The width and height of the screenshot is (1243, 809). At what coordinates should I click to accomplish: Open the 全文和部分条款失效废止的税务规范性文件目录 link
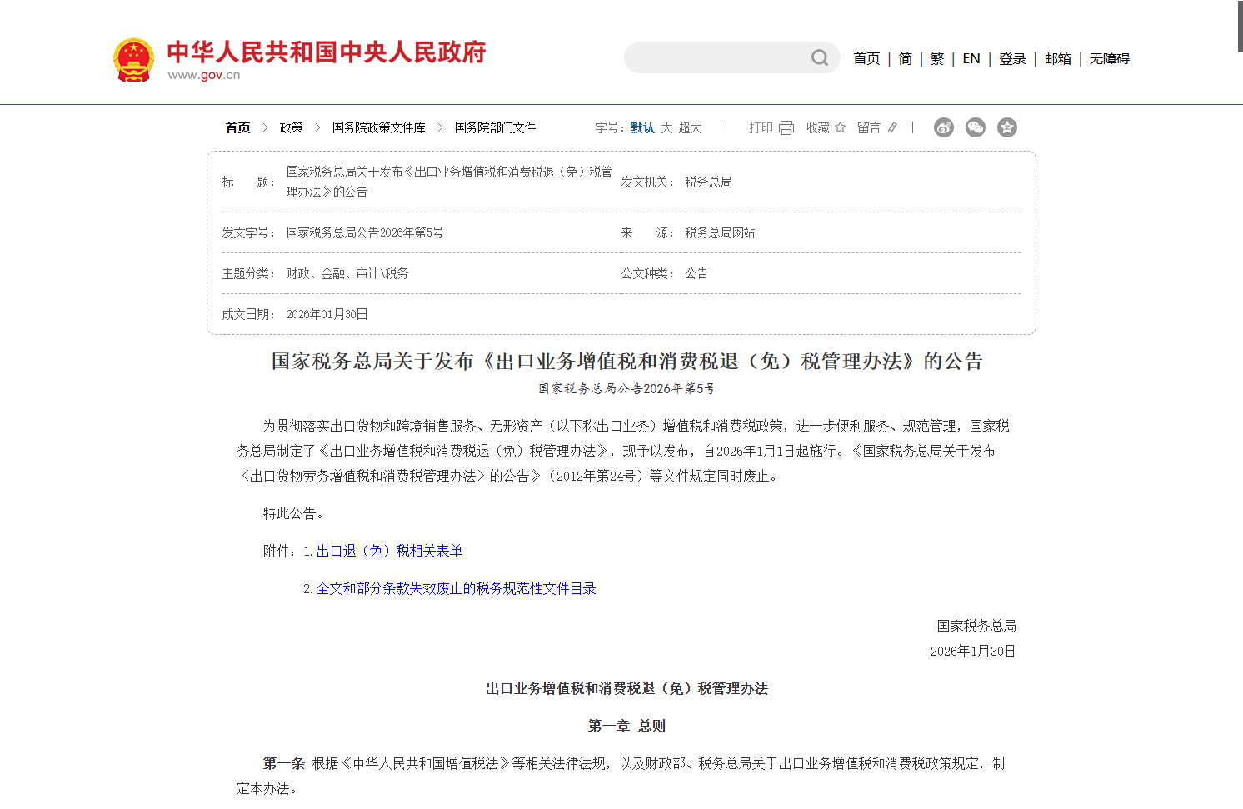pos(457,588)
